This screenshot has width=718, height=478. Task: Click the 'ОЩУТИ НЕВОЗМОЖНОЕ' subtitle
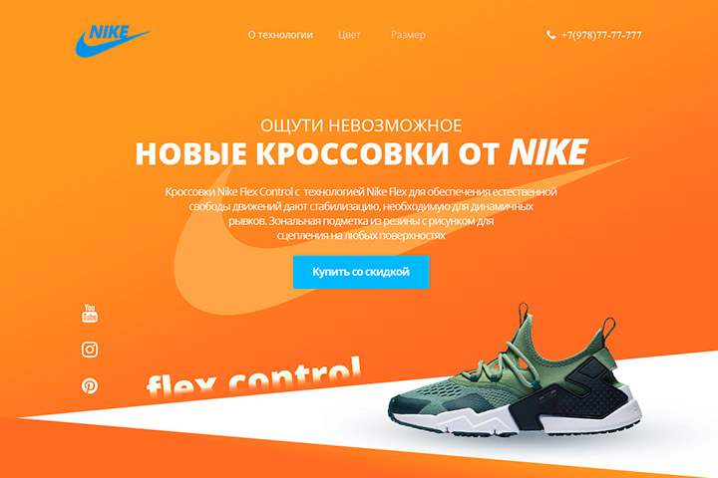tap(361, 125)
